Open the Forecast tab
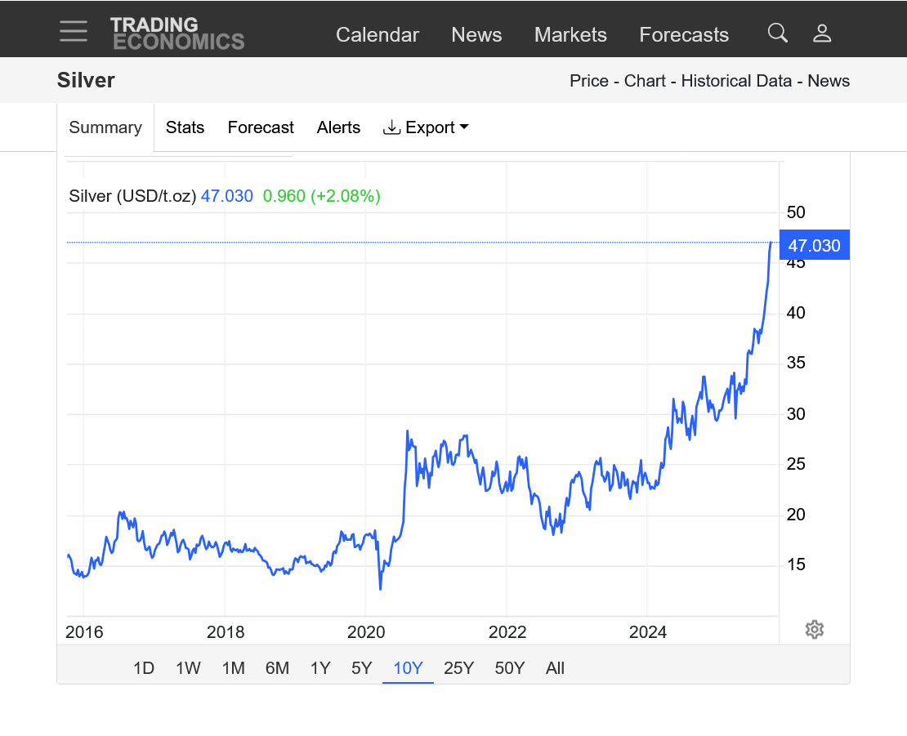The height and width of the screenshot is (736, 907). tap(261, 127)
